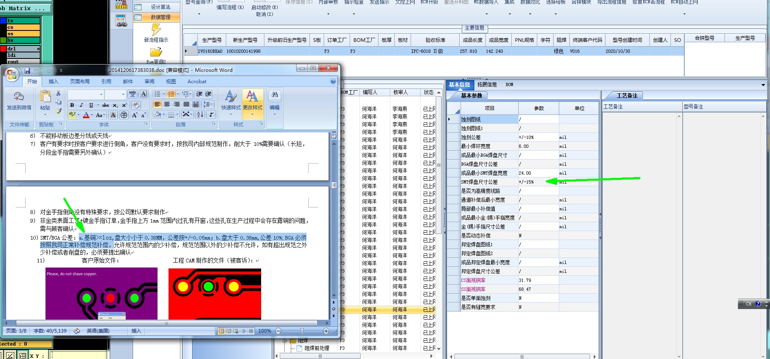
Task: Click the 编写流程(R) button
Action: 230,7
